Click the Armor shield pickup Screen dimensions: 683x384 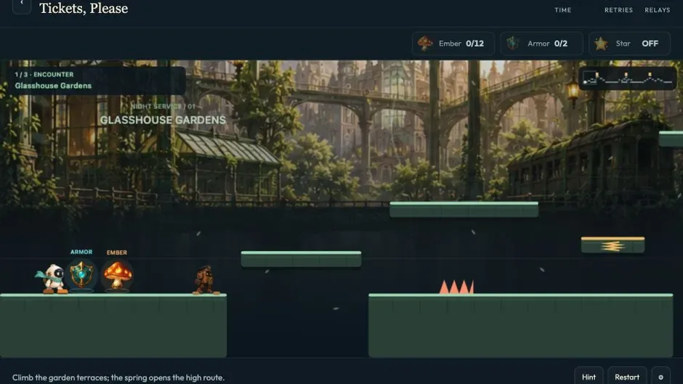tap(81, 274)
